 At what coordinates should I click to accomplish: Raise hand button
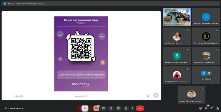point(126,108)
